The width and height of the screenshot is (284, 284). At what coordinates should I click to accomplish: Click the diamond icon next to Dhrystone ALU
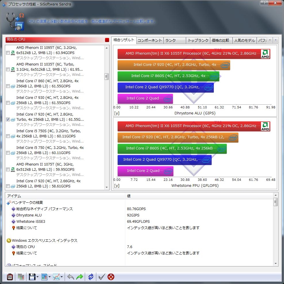coord(14,215)
